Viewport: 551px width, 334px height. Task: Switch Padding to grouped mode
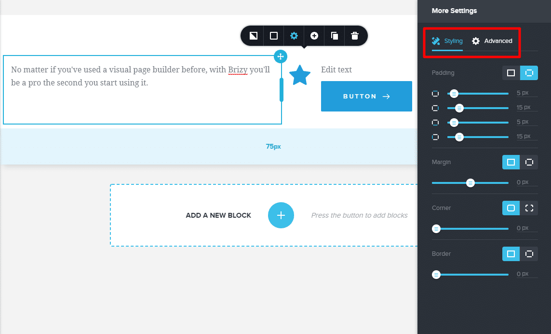point(511,73)
